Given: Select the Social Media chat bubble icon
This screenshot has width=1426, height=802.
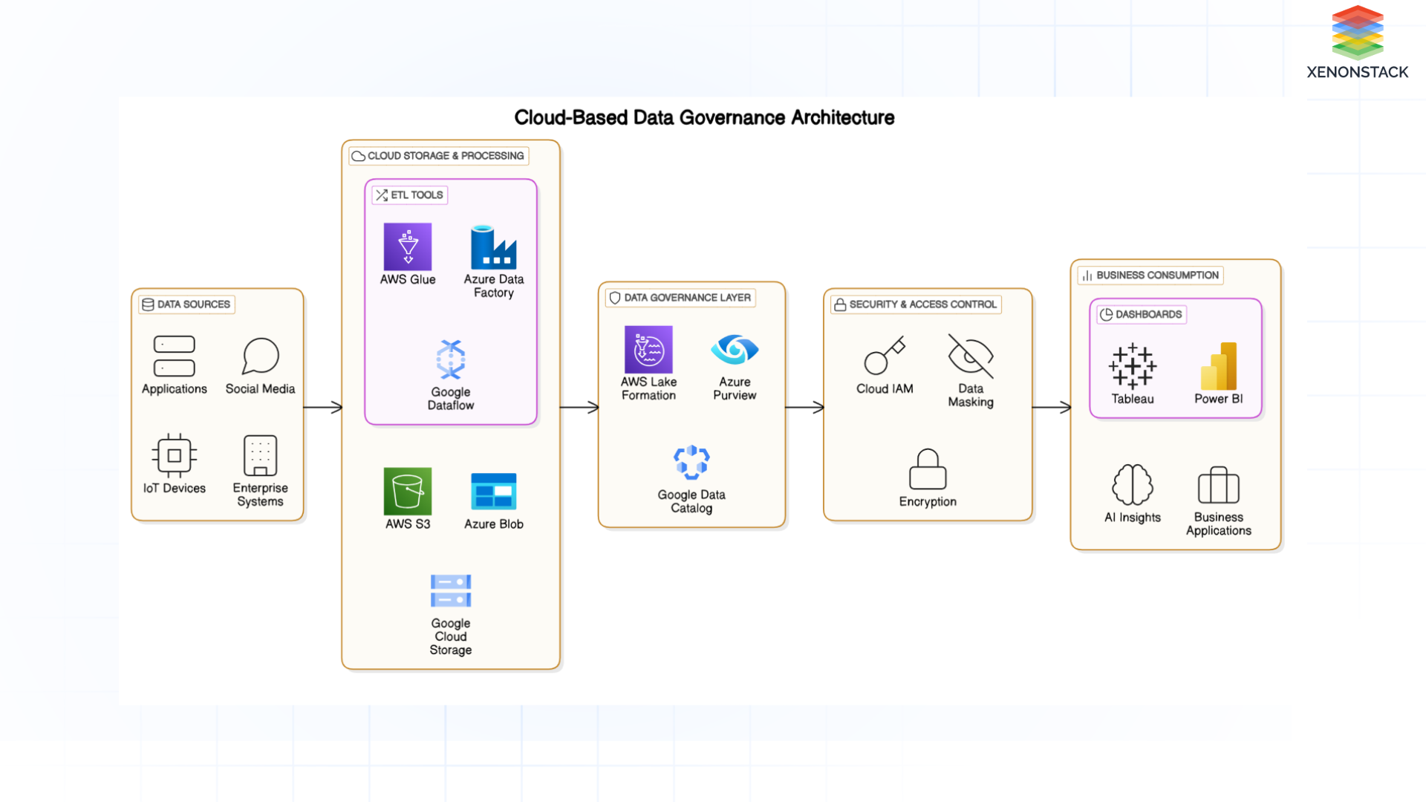Looking at the screenshot, I should pyautogui.click(x=260, y=356).
